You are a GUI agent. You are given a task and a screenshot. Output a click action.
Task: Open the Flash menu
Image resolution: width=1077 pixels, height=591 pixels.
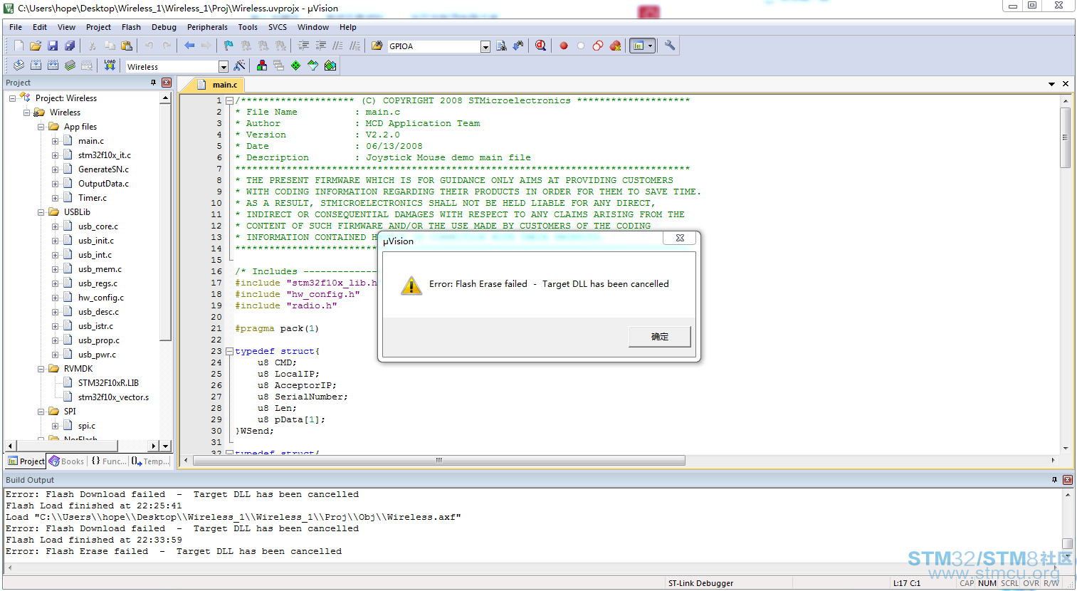[131, 27]
